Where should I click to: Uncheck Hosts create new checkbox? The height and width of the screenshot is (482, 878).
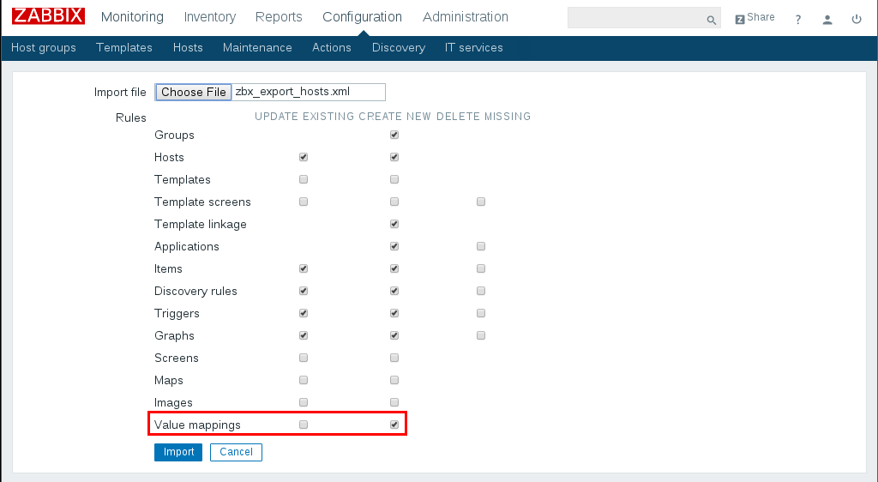click(394, 157)
